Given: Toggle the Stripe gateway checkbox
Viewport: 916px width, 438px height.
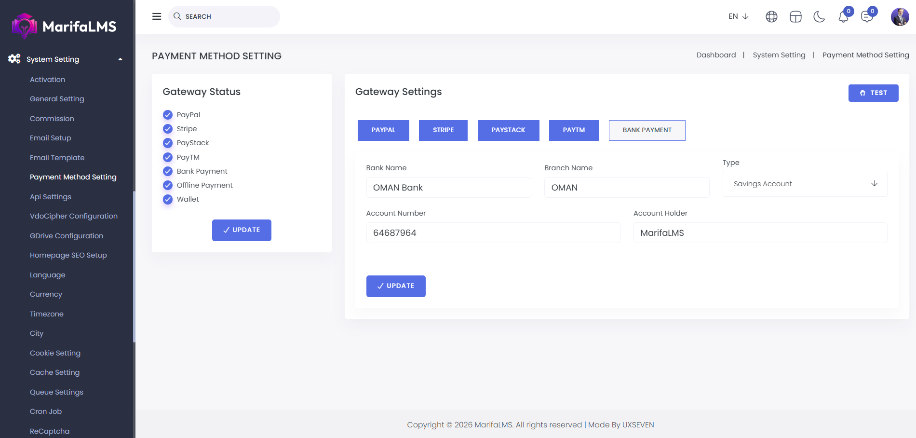Looking at the screenshot, I should tap(168, 129).
